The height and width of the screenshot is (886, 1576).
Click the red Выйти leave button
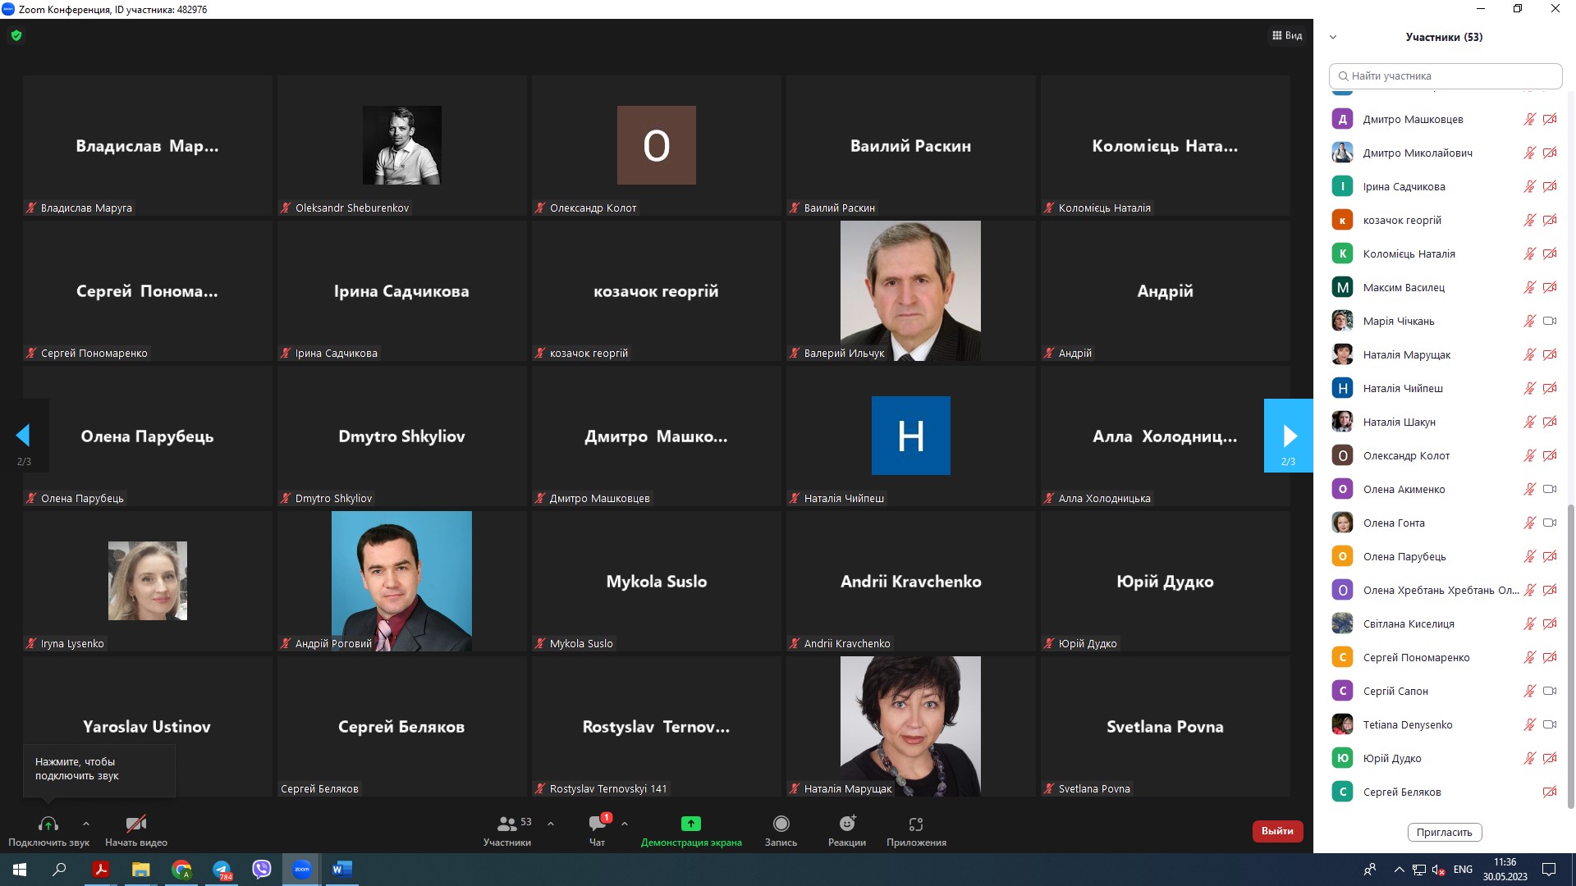[x=1277, y=831]
